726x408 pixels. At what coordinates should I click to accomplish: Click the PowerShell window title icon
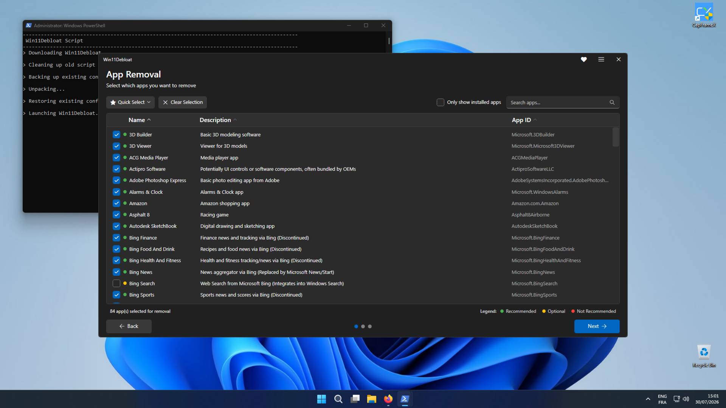coord(29,25)
